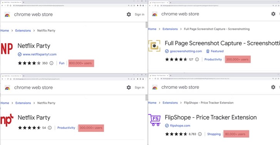Viewport: 280px width, 145px height.
Task: Open the goscreenshotting.com publisher link
Action: click(x=186, y=51)
